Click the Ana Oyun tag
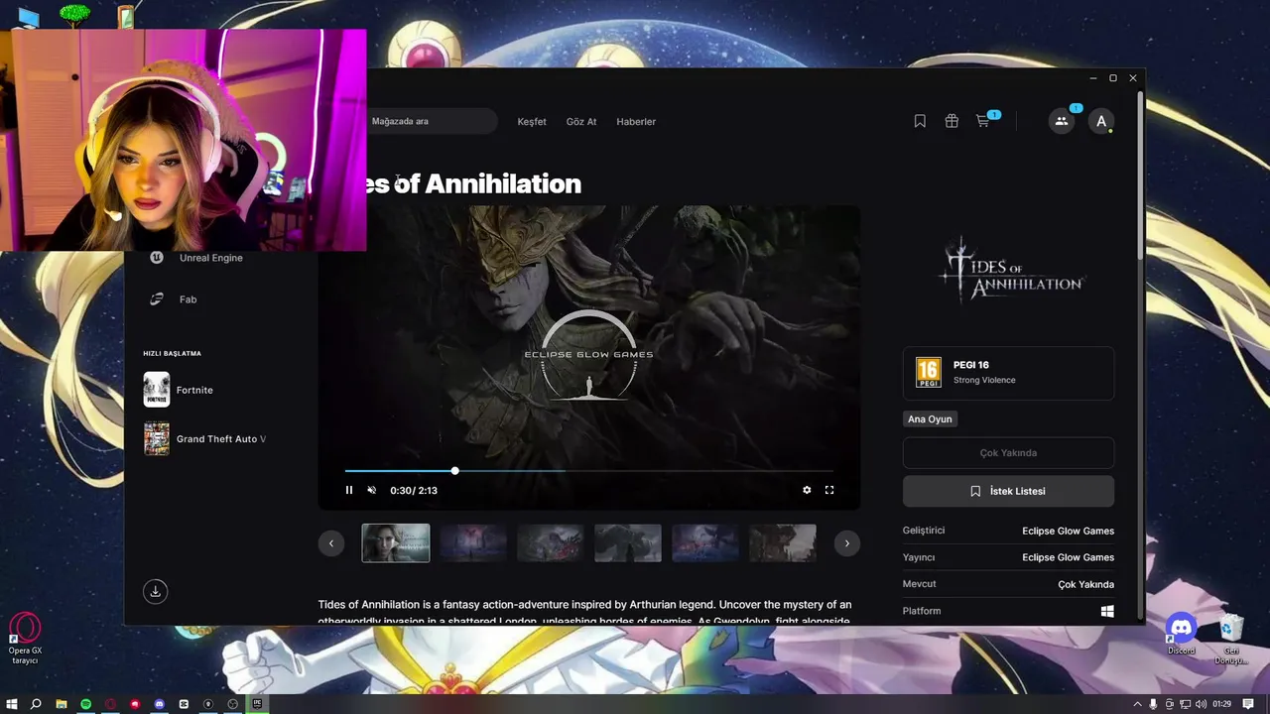This screenshot has height=714, width=1270. click(x=930, y=418)
